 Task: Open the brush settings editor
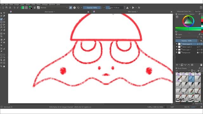[x=35, y=8]
